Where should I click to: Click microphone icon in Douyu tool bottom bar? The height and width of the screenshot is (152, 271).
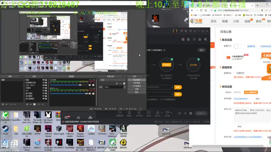point(158,112)
